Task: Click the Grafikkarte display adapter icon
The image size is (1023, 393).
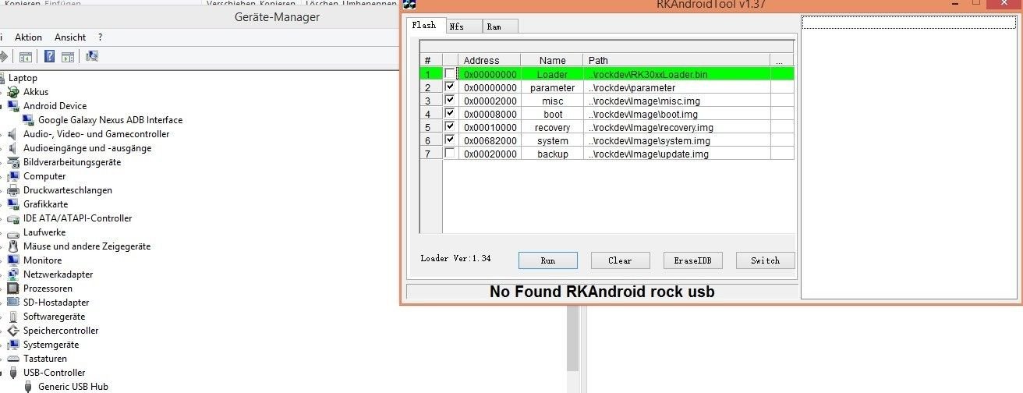Action: pyautogui.click(x=14, y=204)
